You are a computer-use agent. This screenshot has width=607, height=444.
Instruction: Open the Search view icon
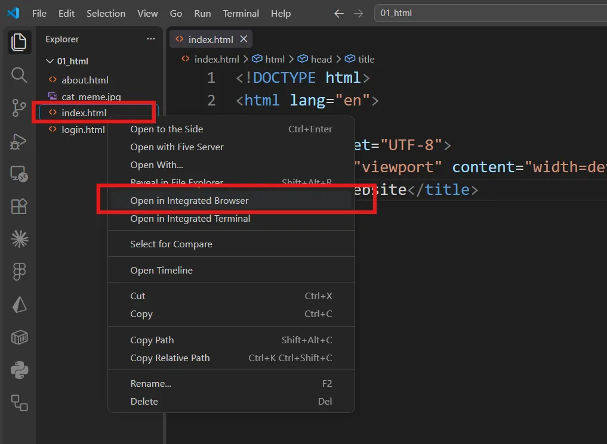(19, 75)
